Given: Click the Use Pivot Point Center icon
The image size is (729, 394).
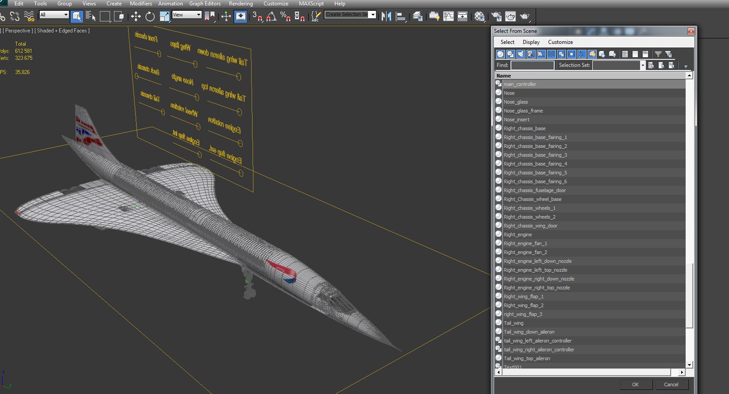Looking at the screenshot, I should point(209,16).
